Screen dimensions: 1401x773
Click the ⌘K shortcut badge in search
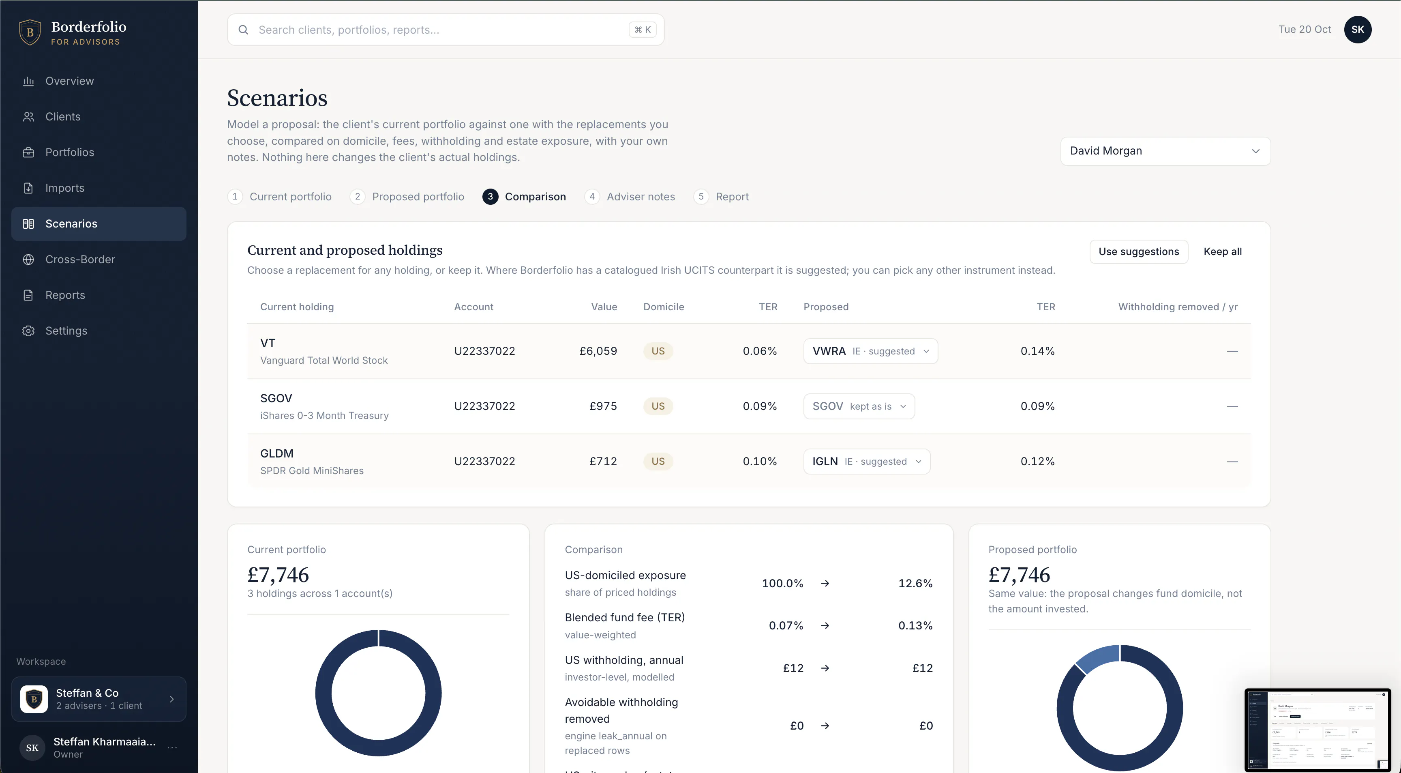tap(642, 30)
